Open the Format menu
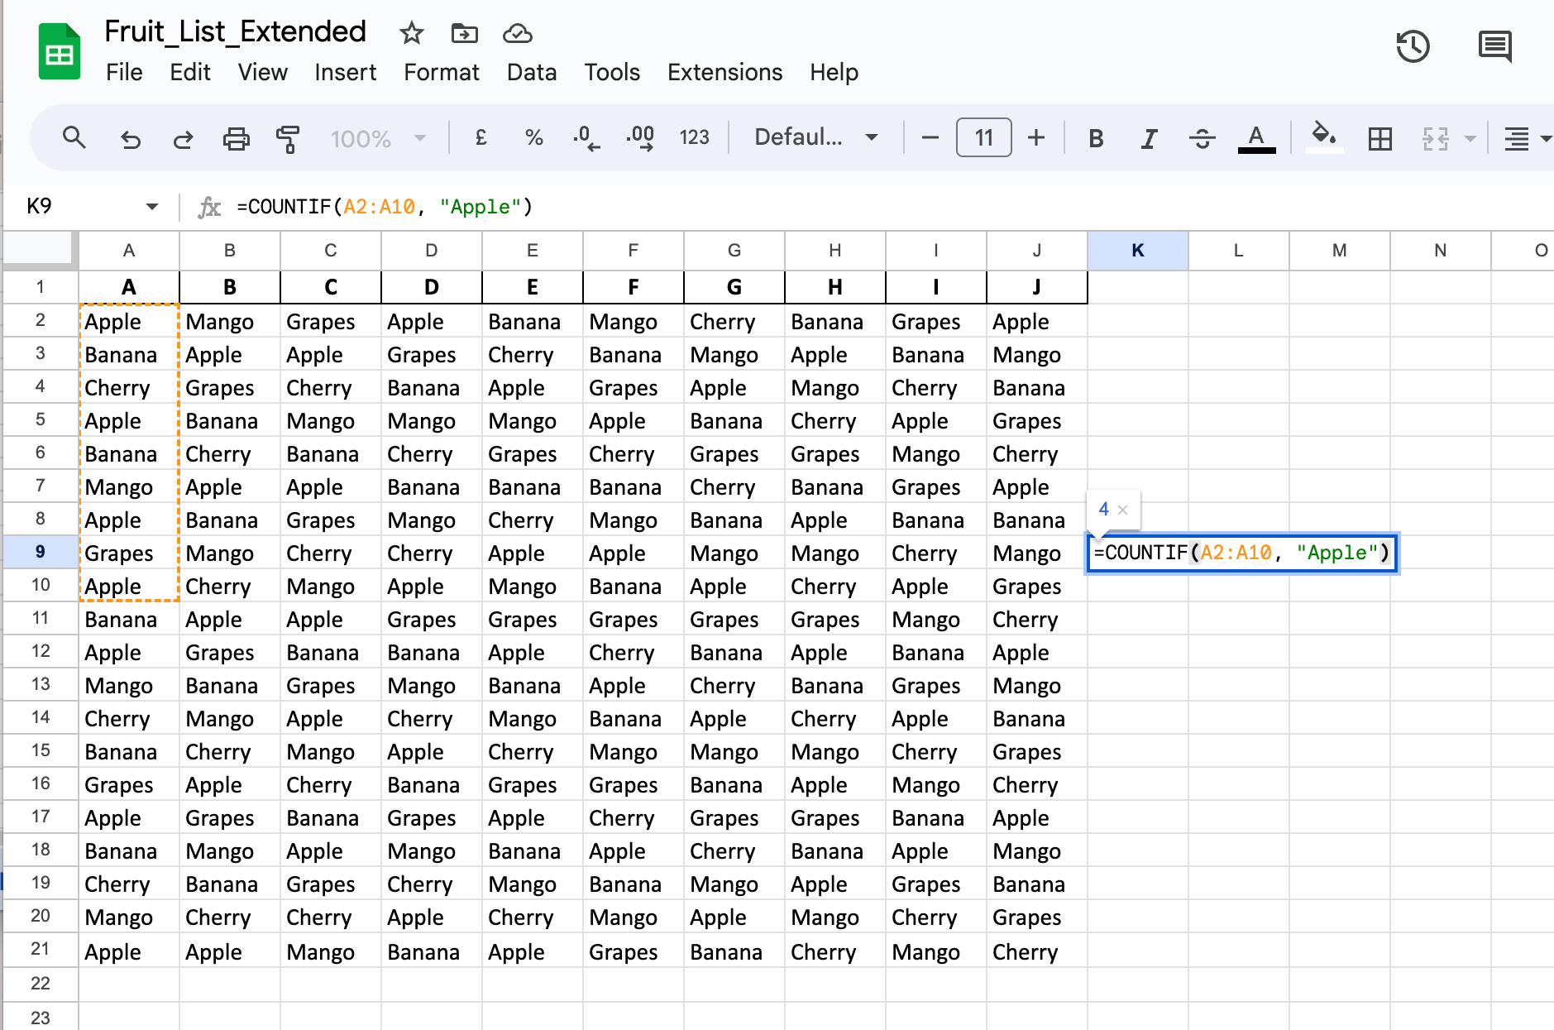This screenshot has height=1030, width=1554. click(442, 73)
